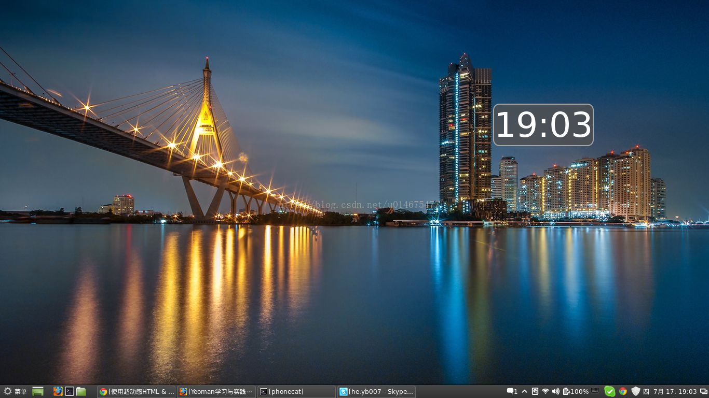This screenshot has width=709, height=398.
Task: Click the Chrome tray icon
Action: click(623, 391)
